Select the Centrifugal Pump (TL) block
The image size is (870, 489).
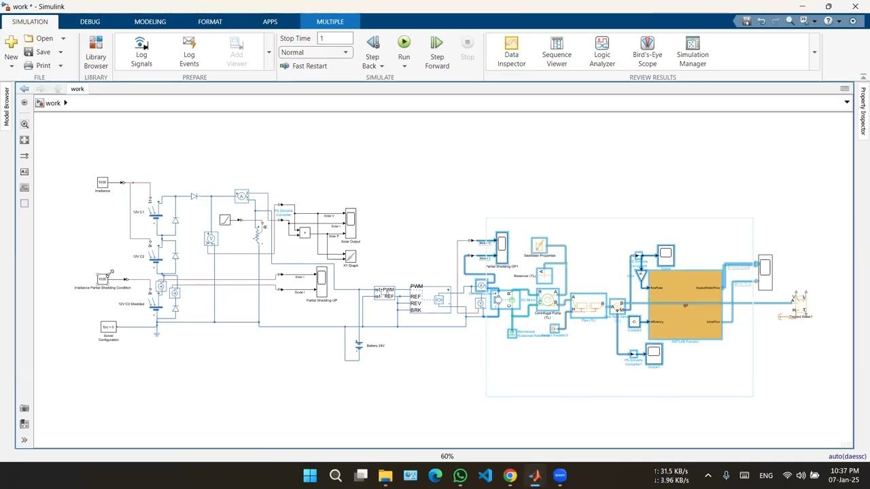pyautogui.click(x=547, y=299)
